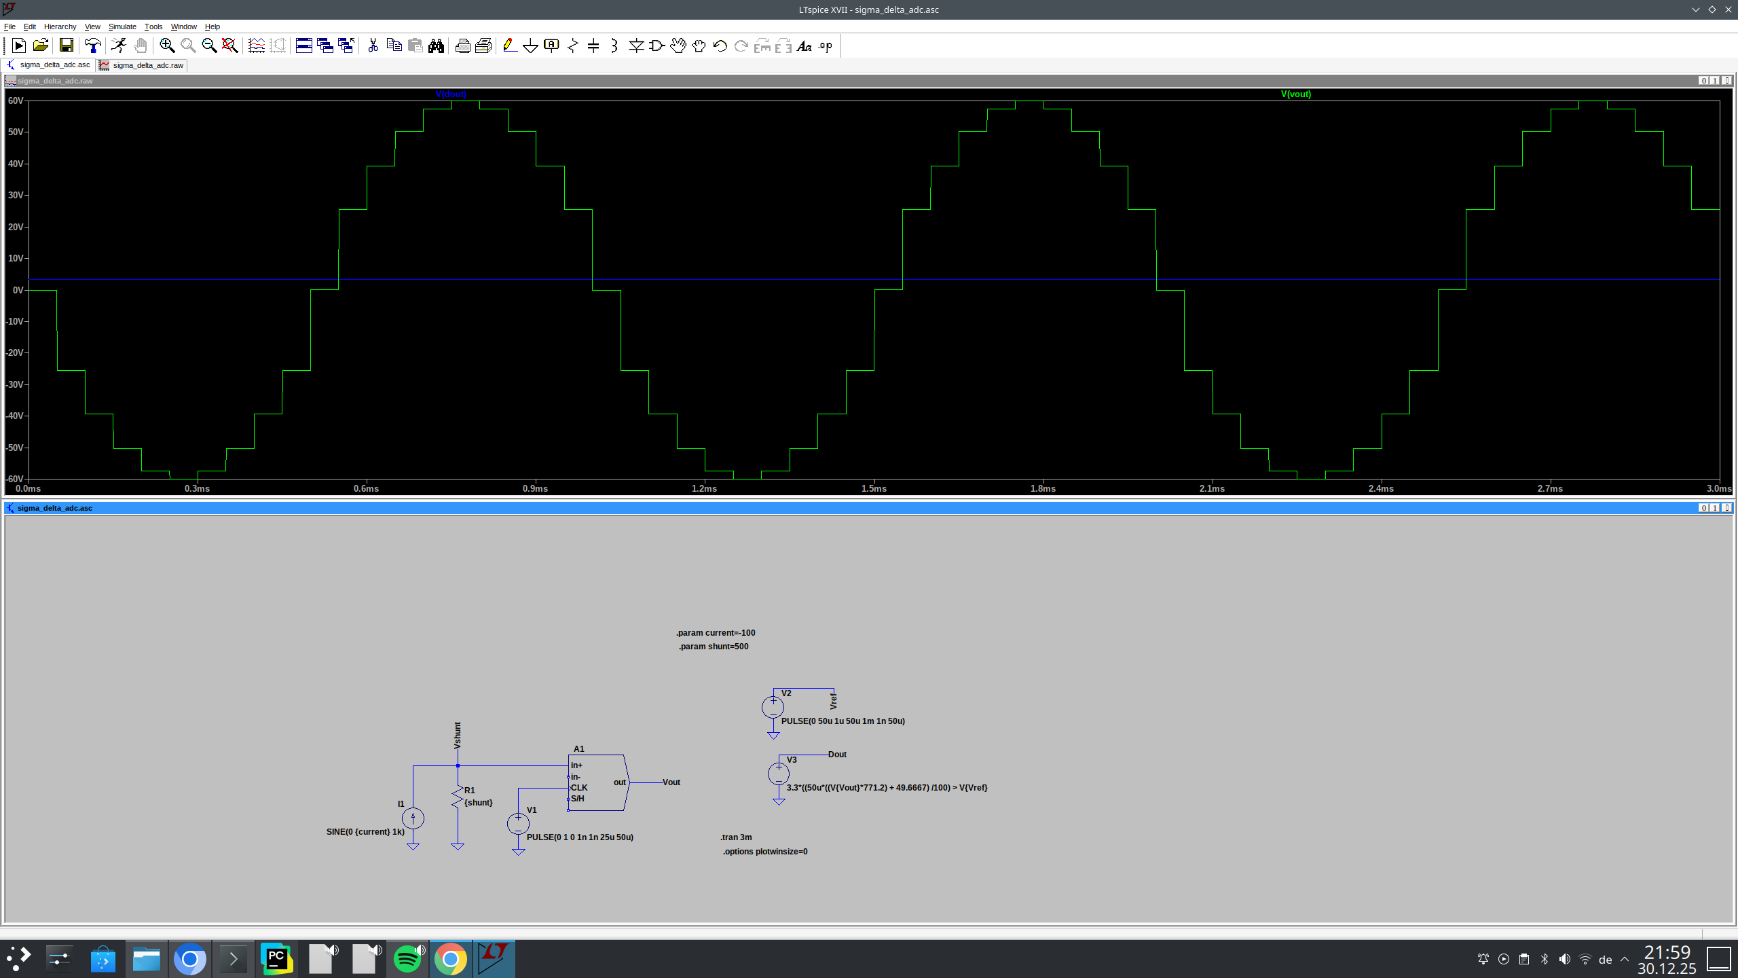Image resolution: width=1738 pixels, height=978 pixels.
Task: Select the Zoom to area magnifier tool
Action: [167, 46]
